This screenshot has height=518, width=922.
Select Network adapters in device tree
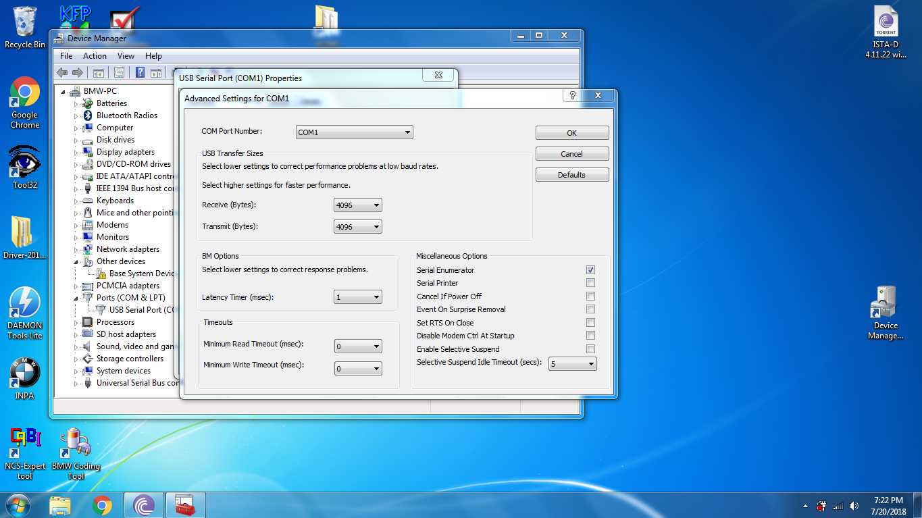point(128,249)
